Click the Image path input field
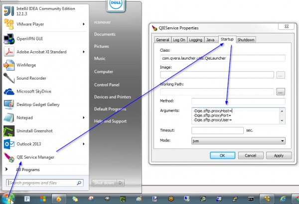This screenshot has height=204, width=299. click(x=217, y=75)
